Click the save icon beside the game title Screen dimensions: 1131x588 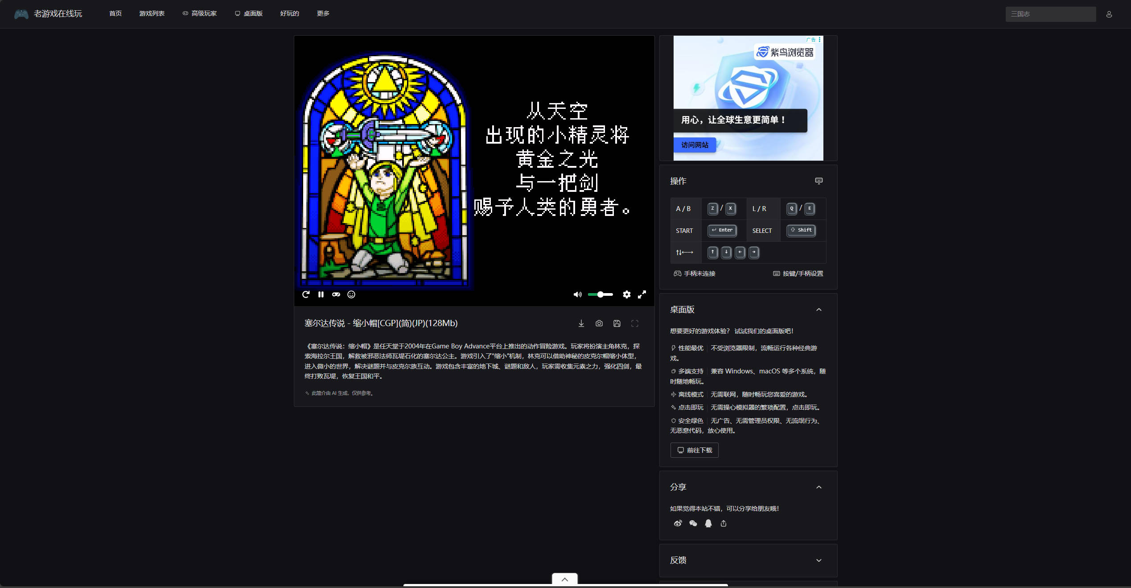(617, 323)
